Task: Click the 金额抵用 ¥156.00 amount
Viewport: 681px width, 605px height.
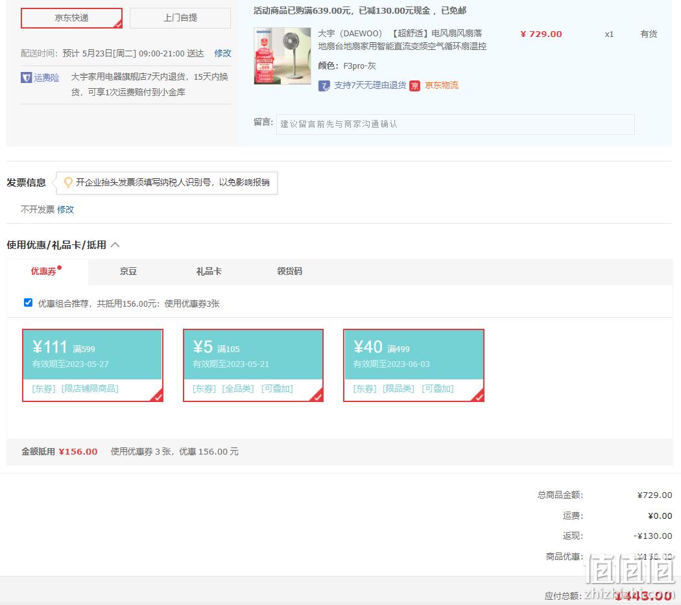Action: tap(78, 452)
